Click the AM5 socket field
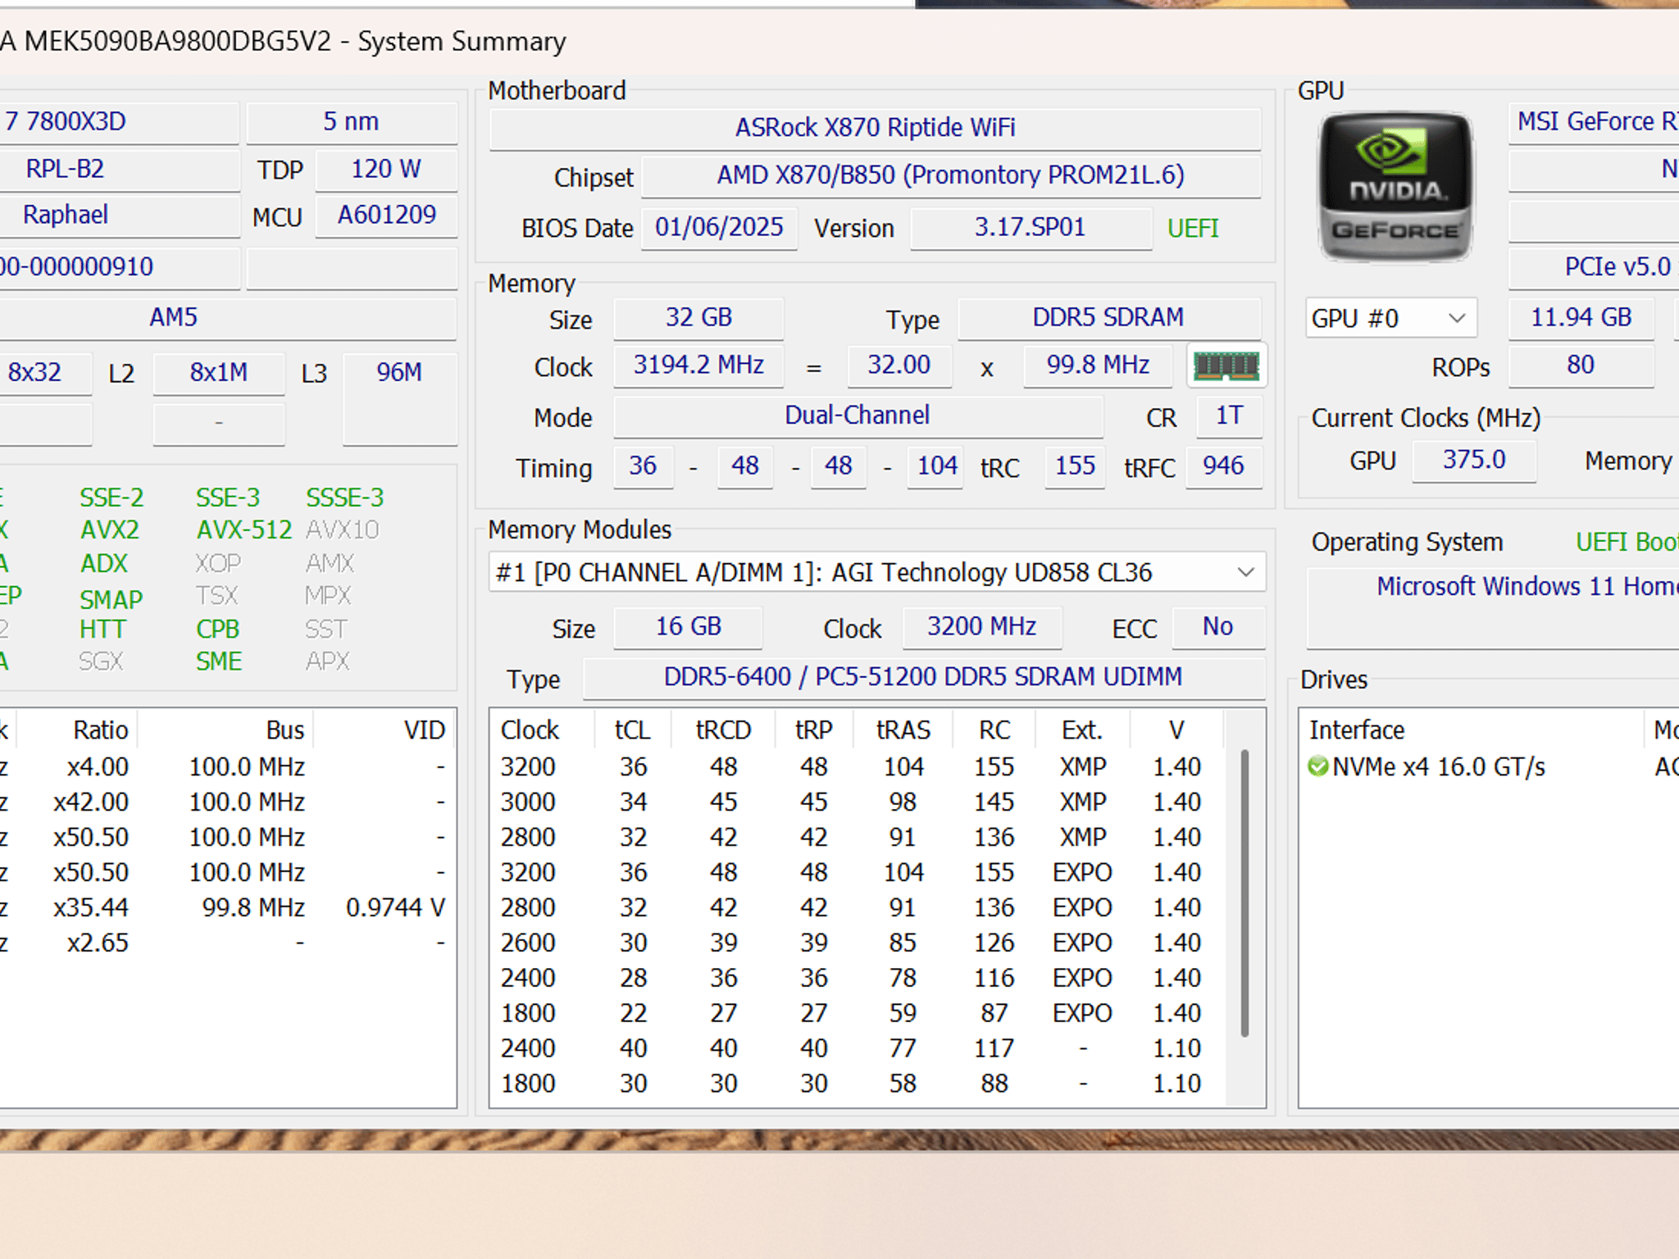The height and width of the screenshot is (1259, 1679). 227,318
